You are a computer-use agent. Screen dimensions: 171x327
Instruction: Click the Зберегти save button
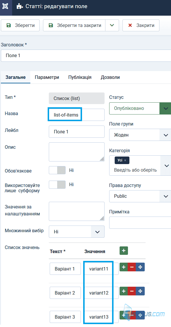(x=20, y=26)
